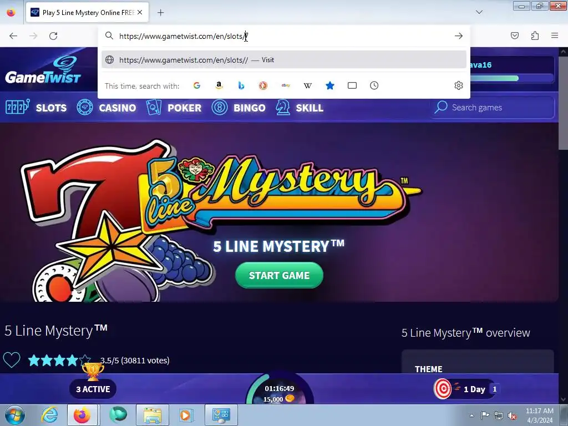Search this time with eBay

click(286, 85)
